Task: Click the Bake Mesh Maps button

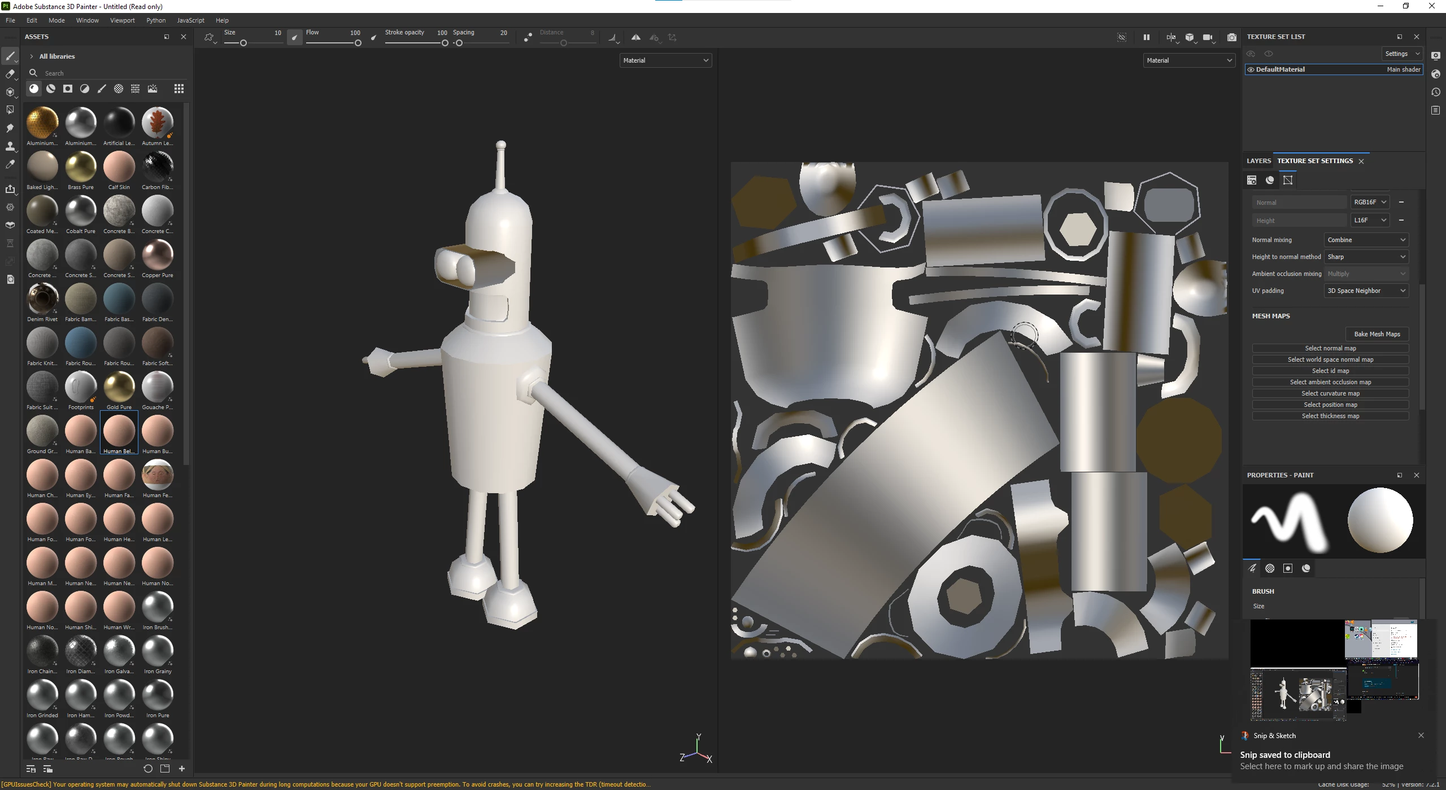Action: coord(1377,334)
